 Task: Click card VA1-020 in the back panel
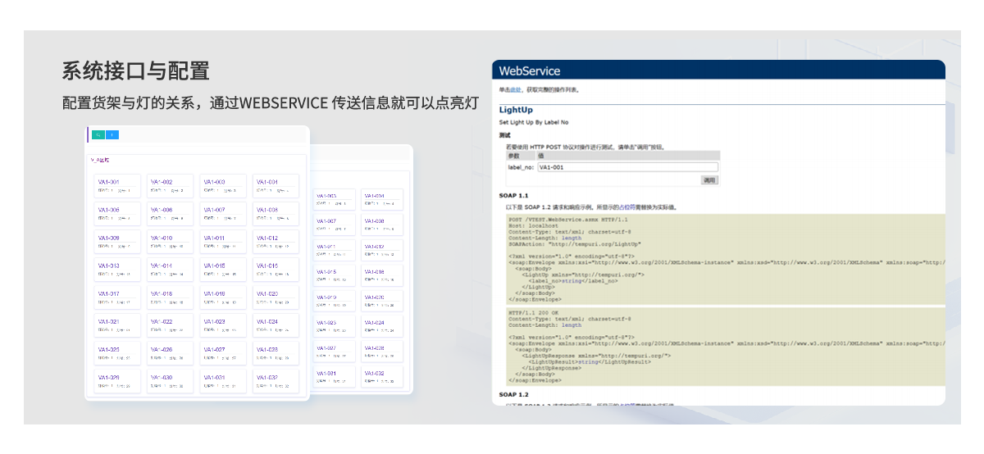click(381, 301)
